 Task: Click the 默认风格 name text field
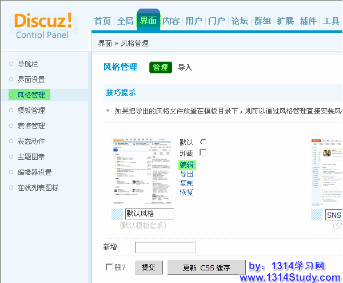pos(149,214)
